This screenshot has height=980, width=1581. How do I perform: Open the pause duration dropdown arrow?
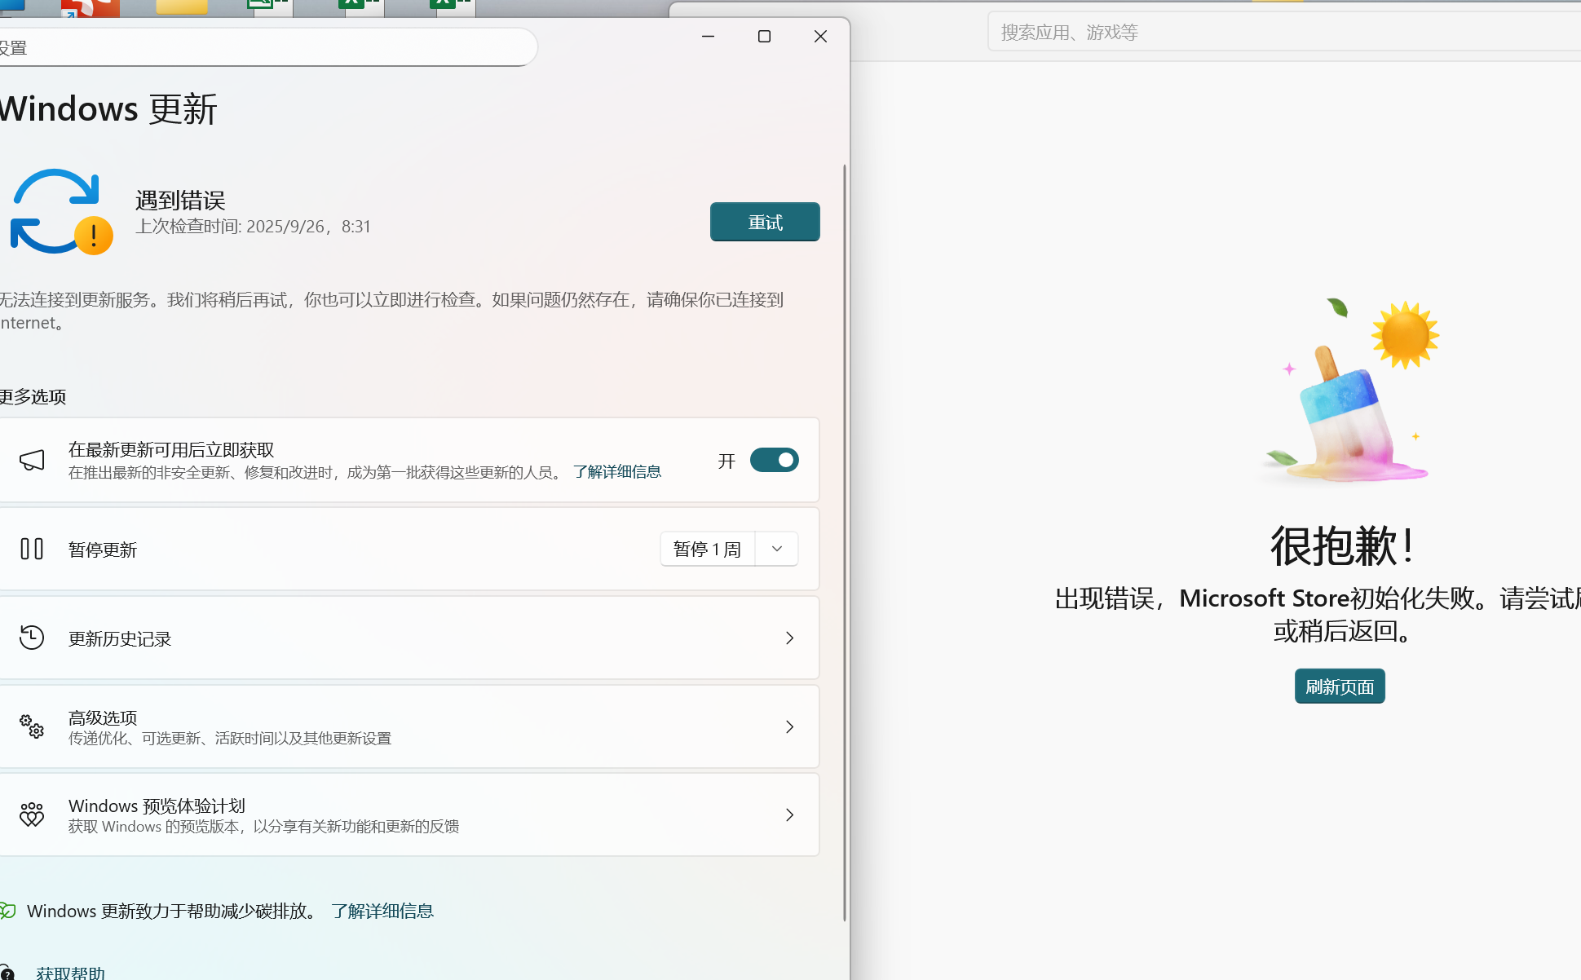[x=777, y=549]
